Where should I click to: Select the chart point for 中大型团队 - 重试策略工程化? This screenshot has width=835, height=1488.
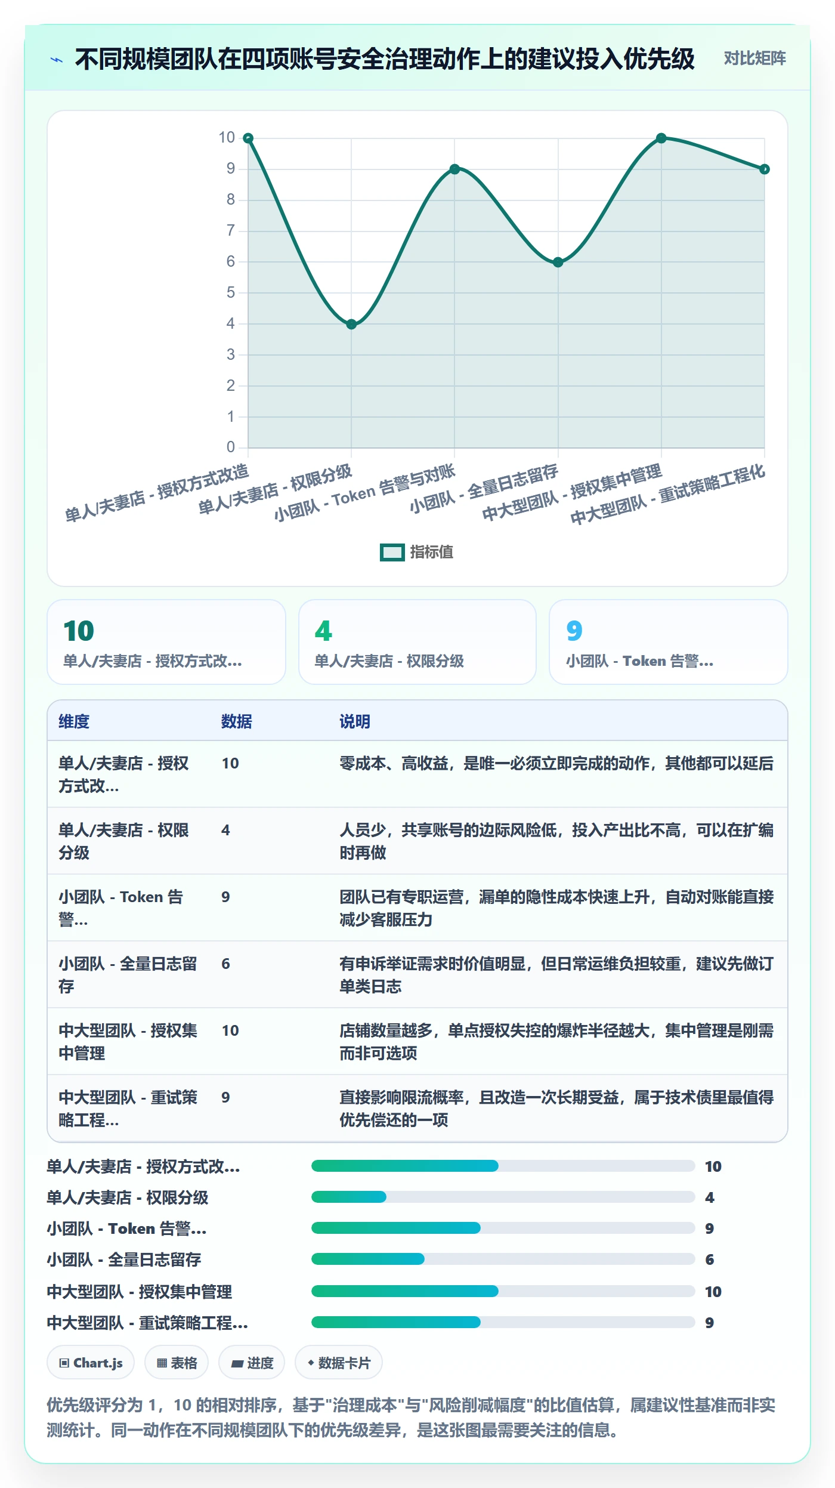765,169
